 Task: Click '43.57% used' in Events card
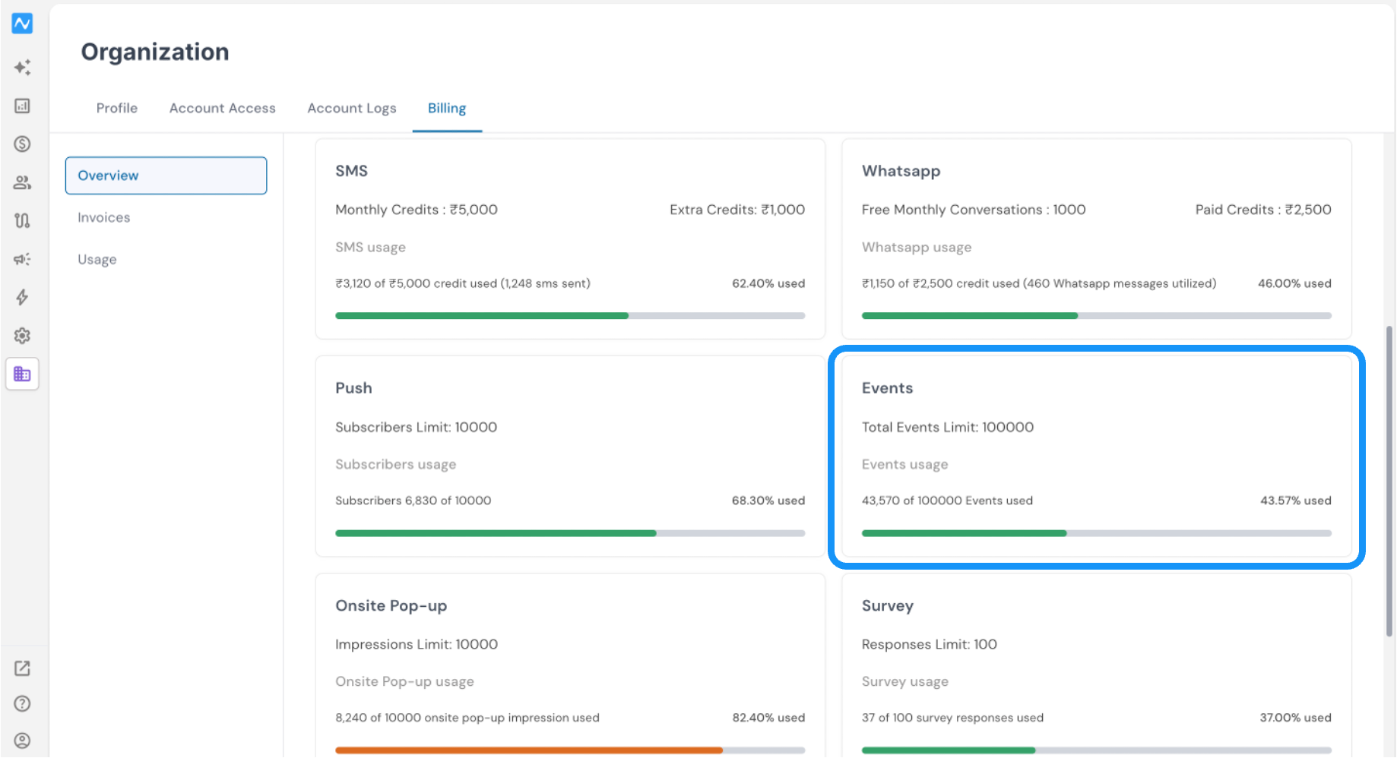tap(1296, 501)
